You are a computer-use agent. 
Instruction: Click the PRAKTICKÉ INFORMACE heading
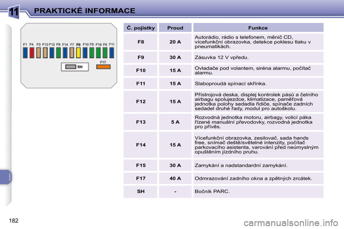tap(85, 10)
